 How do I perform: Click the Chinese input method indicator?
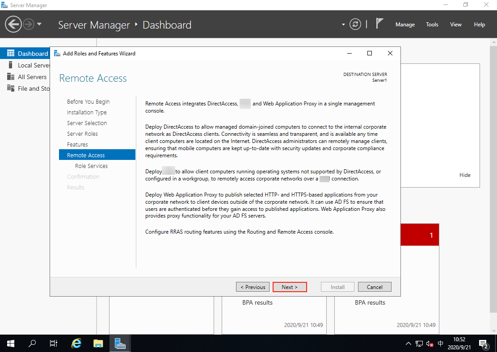point(440,344)
